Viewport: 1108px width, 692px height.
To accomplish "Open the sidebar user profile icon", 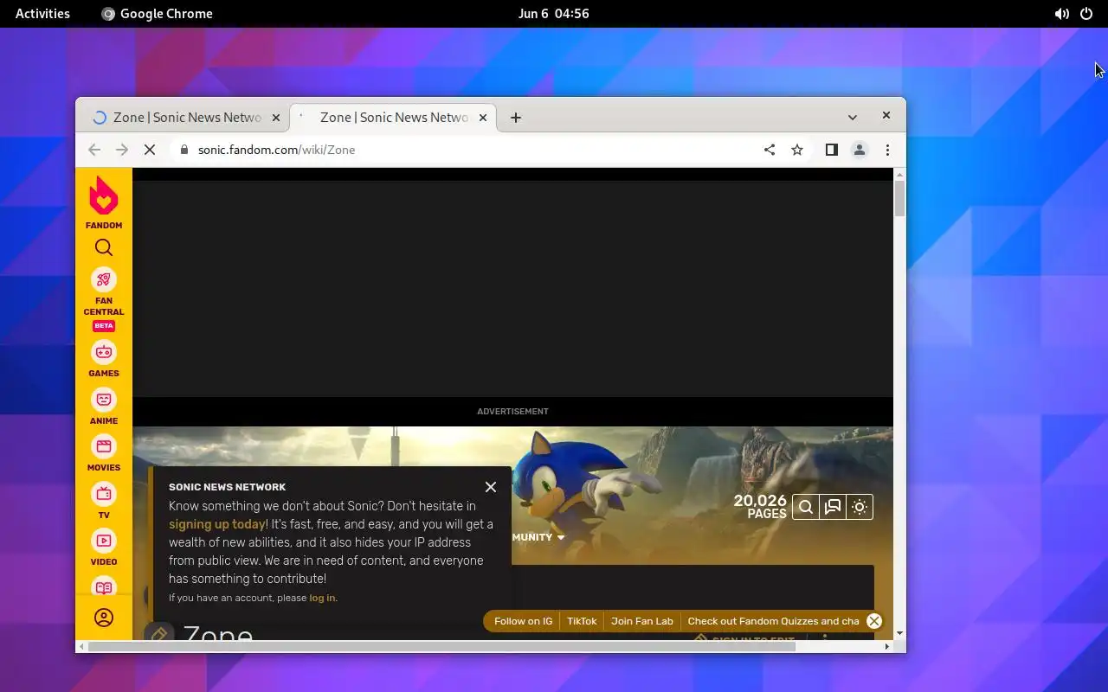I will click(104, 618).
